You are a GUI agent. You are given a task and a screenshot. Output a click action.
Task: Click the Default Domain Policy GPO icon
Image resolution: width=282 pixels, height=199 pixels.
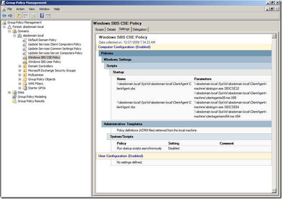pyautogui.click(x=25, y=40)
